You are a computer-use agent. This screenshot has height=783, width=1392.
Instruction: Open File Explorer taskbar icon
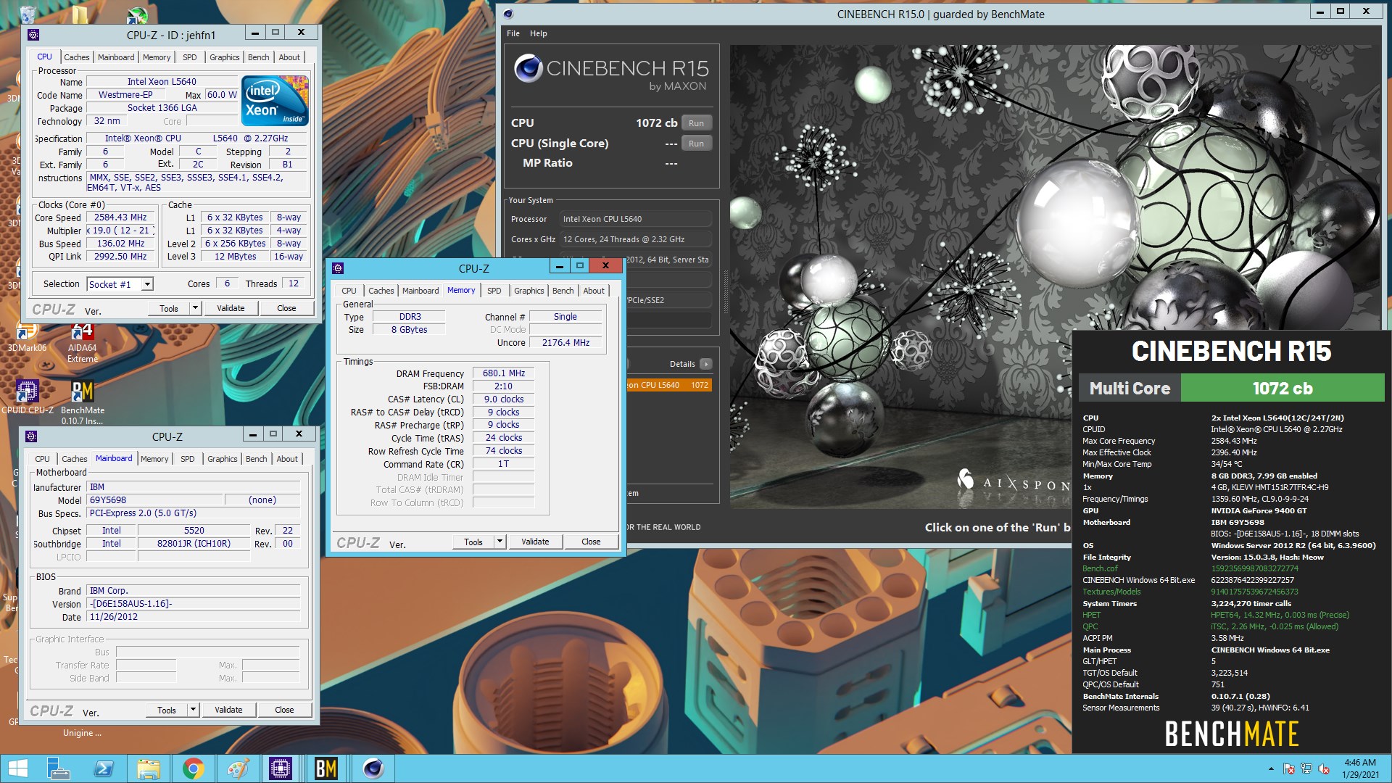[148, 768]
